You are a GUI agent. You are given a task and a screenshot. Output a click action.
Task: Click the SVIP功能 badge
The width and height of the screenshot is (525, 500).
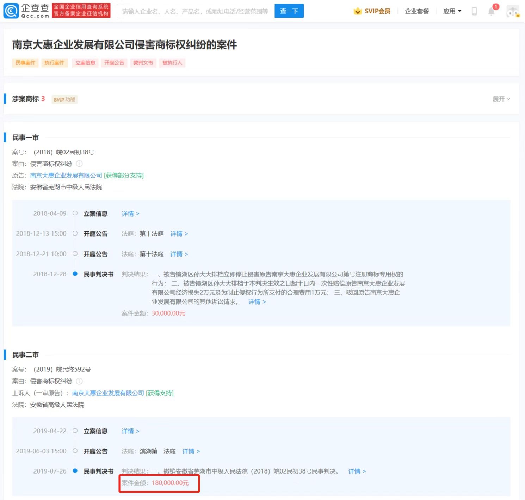point(64,99)
